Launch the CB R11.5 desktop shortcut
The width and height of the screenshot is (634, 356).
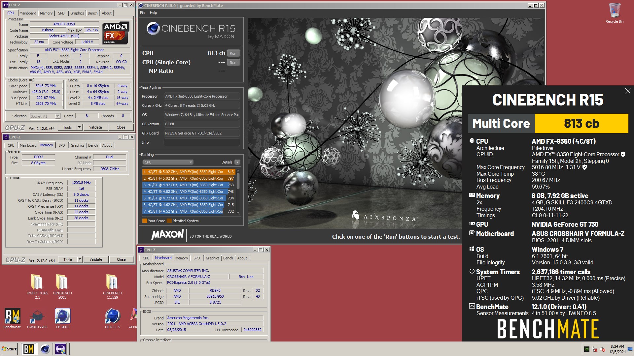(x=113, y=318)
